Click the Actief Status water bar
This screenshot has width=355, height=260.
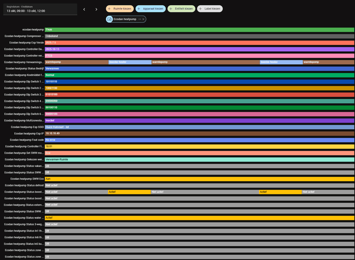point(199,218)
